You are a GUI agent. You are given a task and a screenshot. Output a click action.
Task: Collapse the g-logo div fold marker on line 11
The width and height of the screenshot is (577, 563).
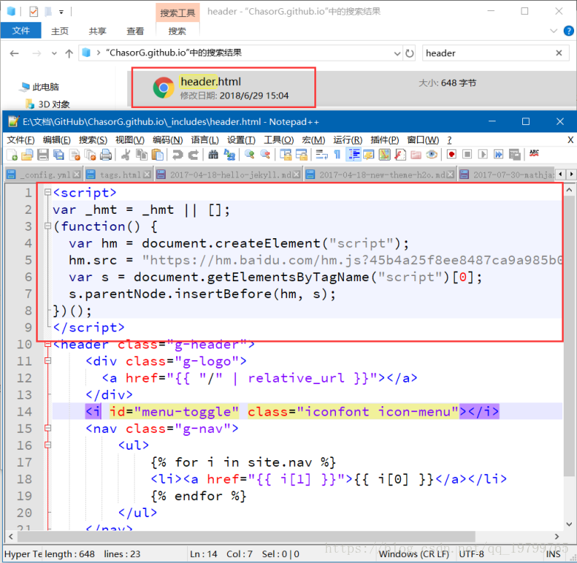tap(47, 361)
